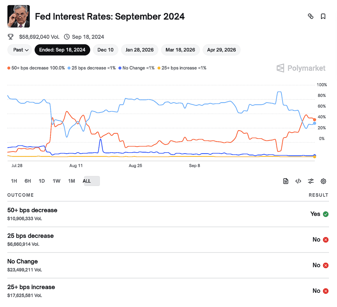This screenshot has width=337, height=307.
Task: Click the trophy volume icon
Action: pos(10,37)
